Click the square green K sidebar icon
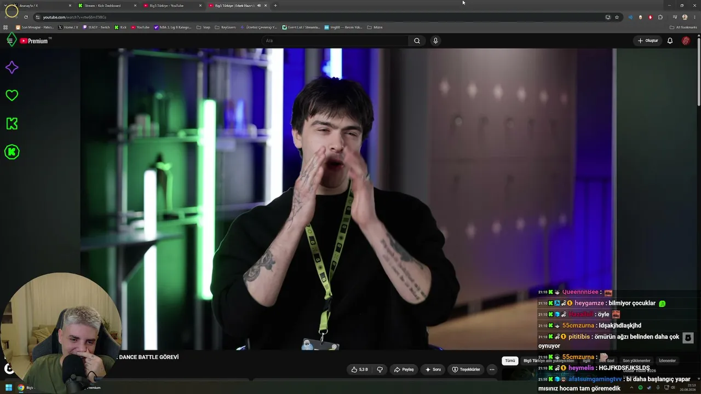 point(12,124)
